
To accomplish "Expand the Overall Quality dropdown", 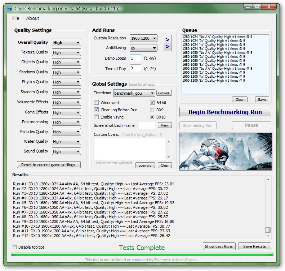I will point(66,43).
